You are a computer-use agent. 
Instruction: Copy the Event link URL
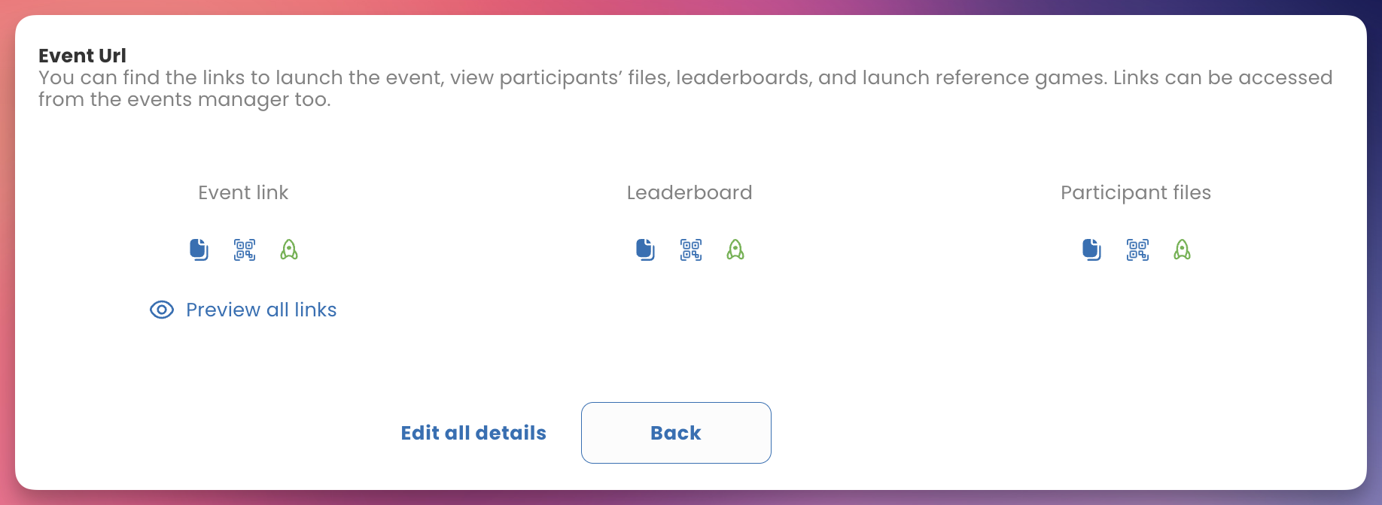[199, 249]
